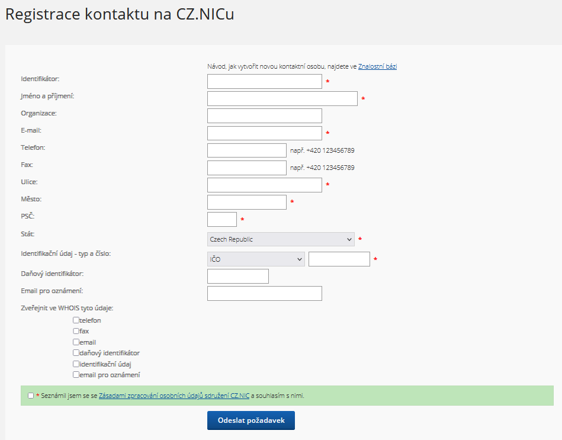Open Zásadami zpracování osobních údajů link
This screenshot has width=562, height=440.
coord(174,396)
